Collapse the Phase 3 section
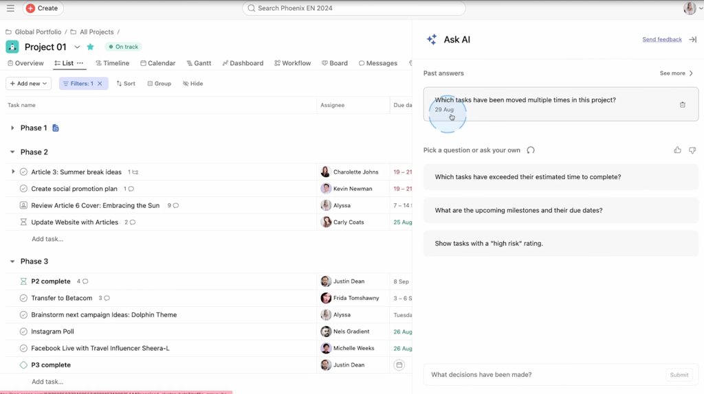 (x=12, y=262)
